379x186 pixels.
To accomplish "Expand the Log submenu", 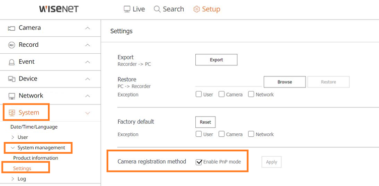I will point(13,179).
